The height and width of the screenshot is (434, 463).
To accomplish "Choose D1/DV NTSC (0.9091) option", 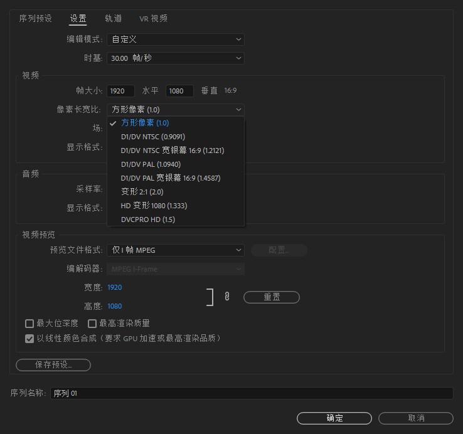I will point(176,137).
